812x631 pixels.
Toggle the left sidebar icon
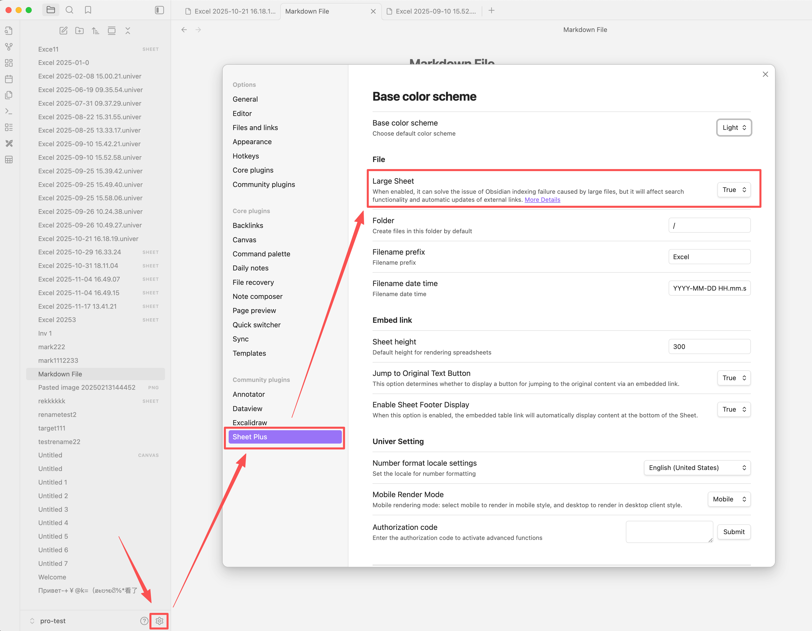(159, 10)
